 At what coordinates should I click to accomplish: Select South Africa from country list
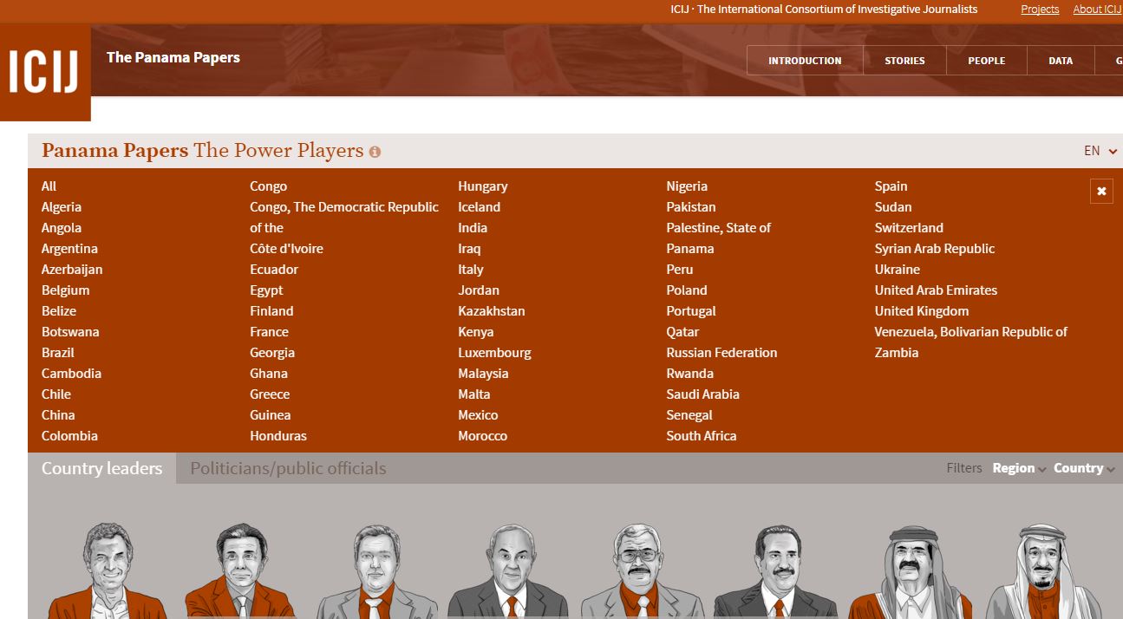click(x=701, y=436)
